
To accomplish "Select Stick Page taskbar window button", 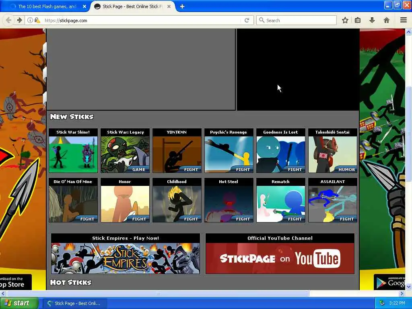I will coord(75,303).
